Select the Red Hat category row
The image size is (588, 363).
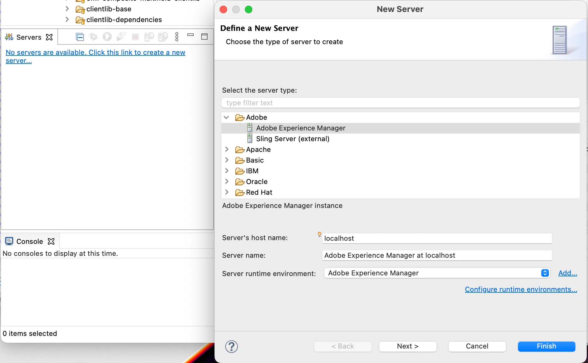tap(401, 192)
